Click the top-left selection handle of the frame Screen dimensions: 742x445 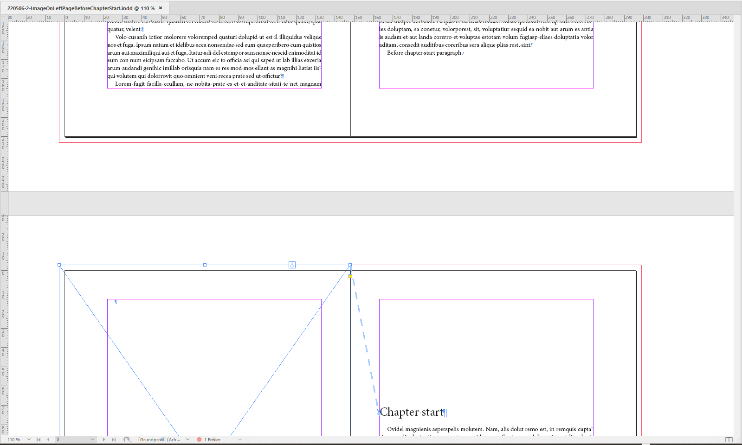tap(59, 265)
